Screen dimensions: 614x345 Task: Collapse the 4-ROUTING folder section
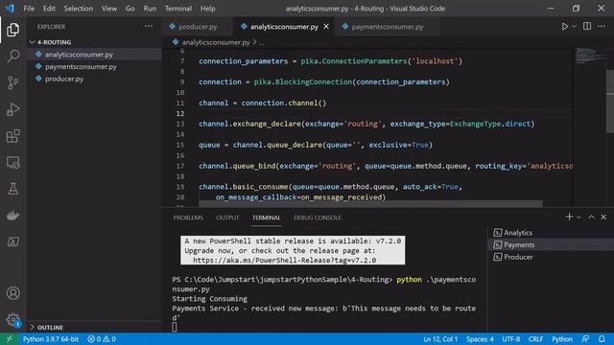tap(94, 42)
